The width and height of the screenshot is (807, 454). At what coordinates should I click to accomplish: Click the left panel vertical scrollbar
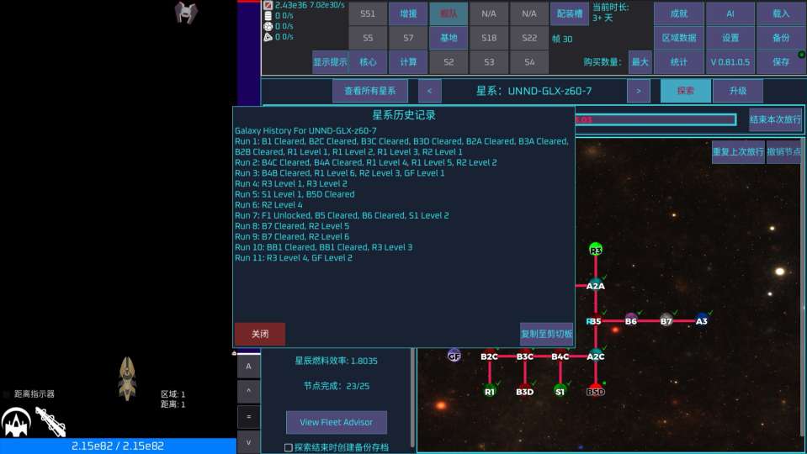pos(412,398)
